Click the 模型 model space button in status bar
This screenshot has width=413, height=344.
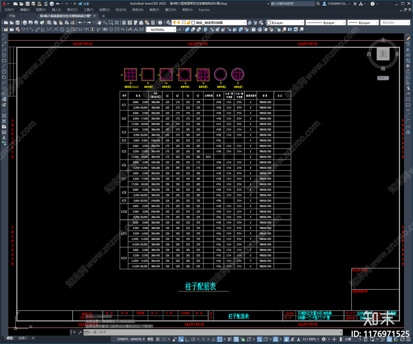tap(150, 339)
